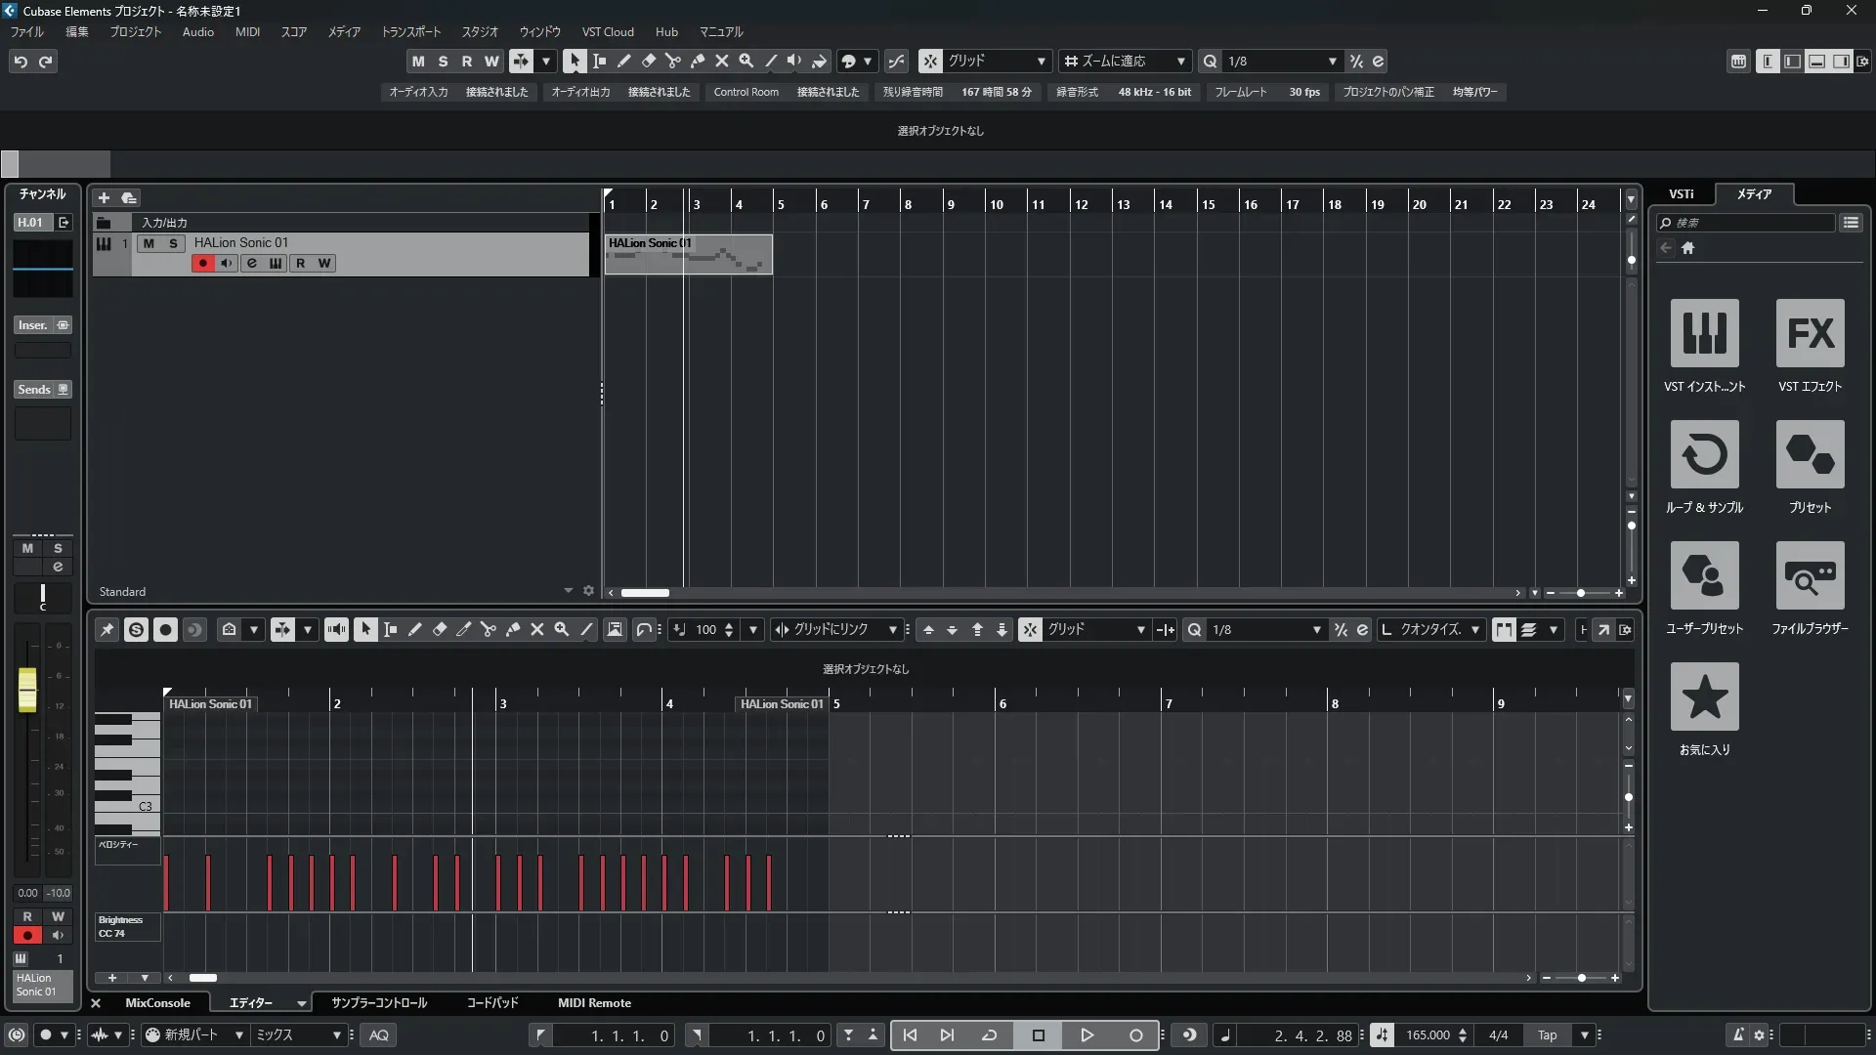The height and width of the screenshot is (1055, 1876).
Task: Open the トランスポート menu
Action: (x=410, y=31)
